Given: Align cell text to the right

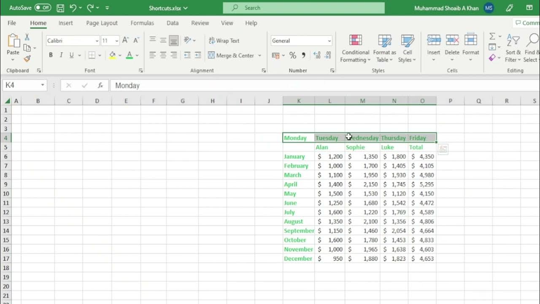Looking at the screenshot, I should point(174,55).
